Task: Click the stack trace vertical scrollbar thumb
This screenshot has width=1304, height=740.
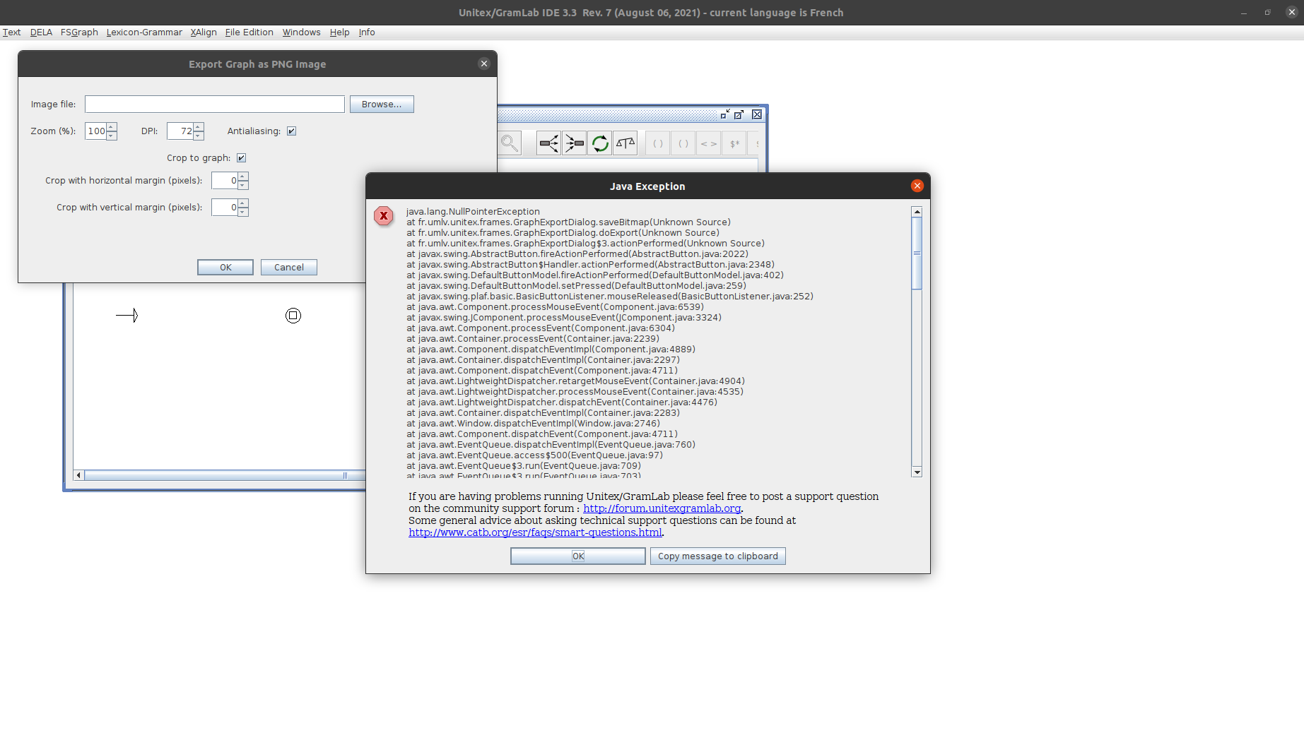Action: click(x=917, y=253)
